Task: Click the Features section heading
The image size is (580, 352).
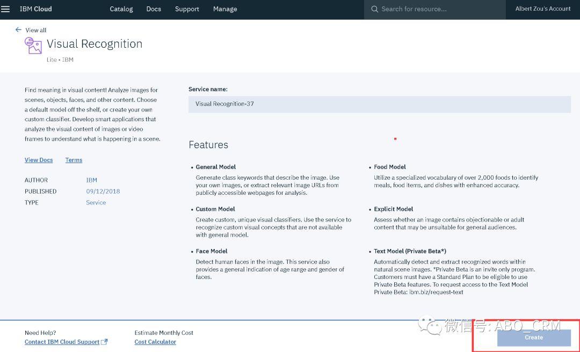Action: coord(208,144)
